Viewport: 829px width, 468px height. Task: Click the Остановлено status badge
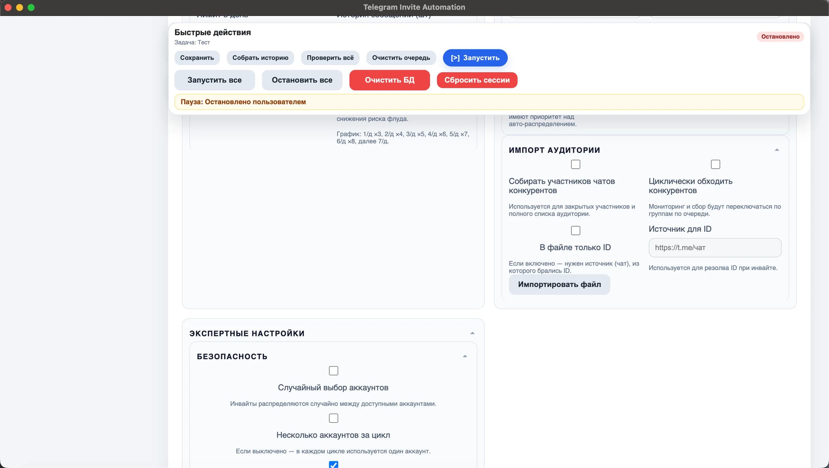780,37
